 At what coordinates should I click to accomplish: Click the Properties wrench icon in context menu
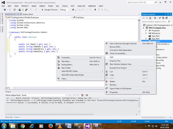pyautogui.click(x=107, y=92)
